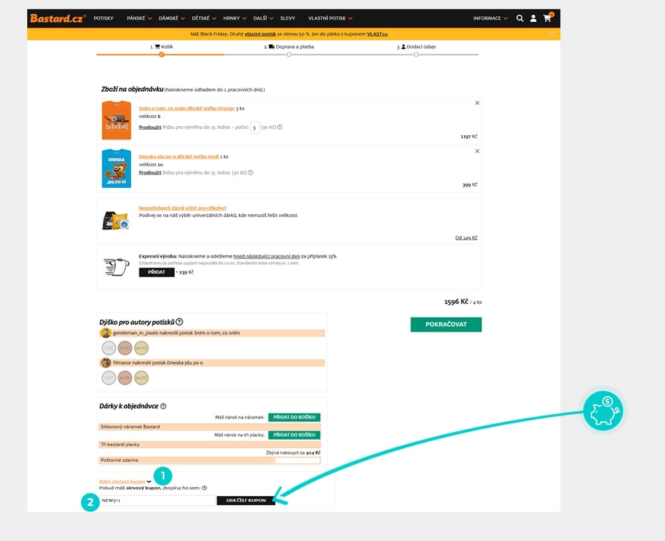Open the shopping cart icon in header

pyautogui.click(x=547, y=18)
